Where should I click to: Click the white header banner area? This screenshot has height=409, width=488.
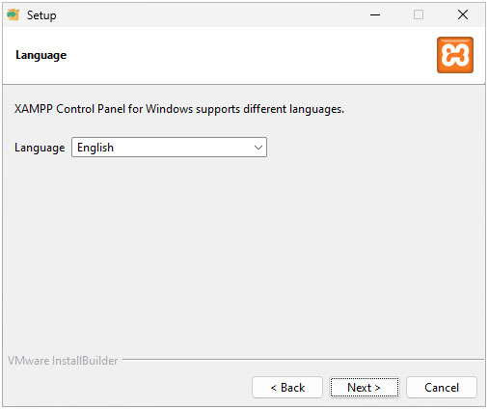[244, 55]
